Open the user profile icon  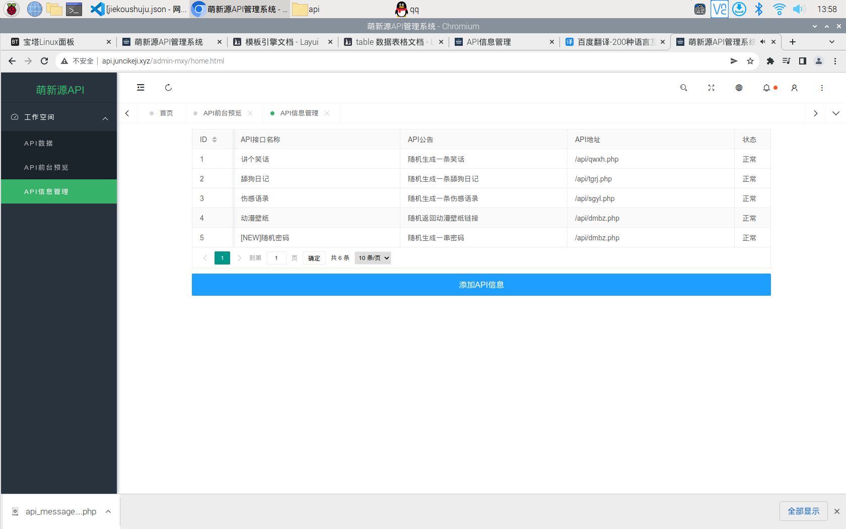coord(794,88)
